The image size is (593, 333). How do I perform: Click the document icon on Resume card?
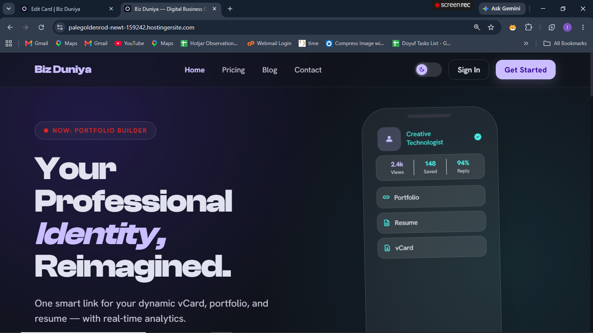point(386,223)
